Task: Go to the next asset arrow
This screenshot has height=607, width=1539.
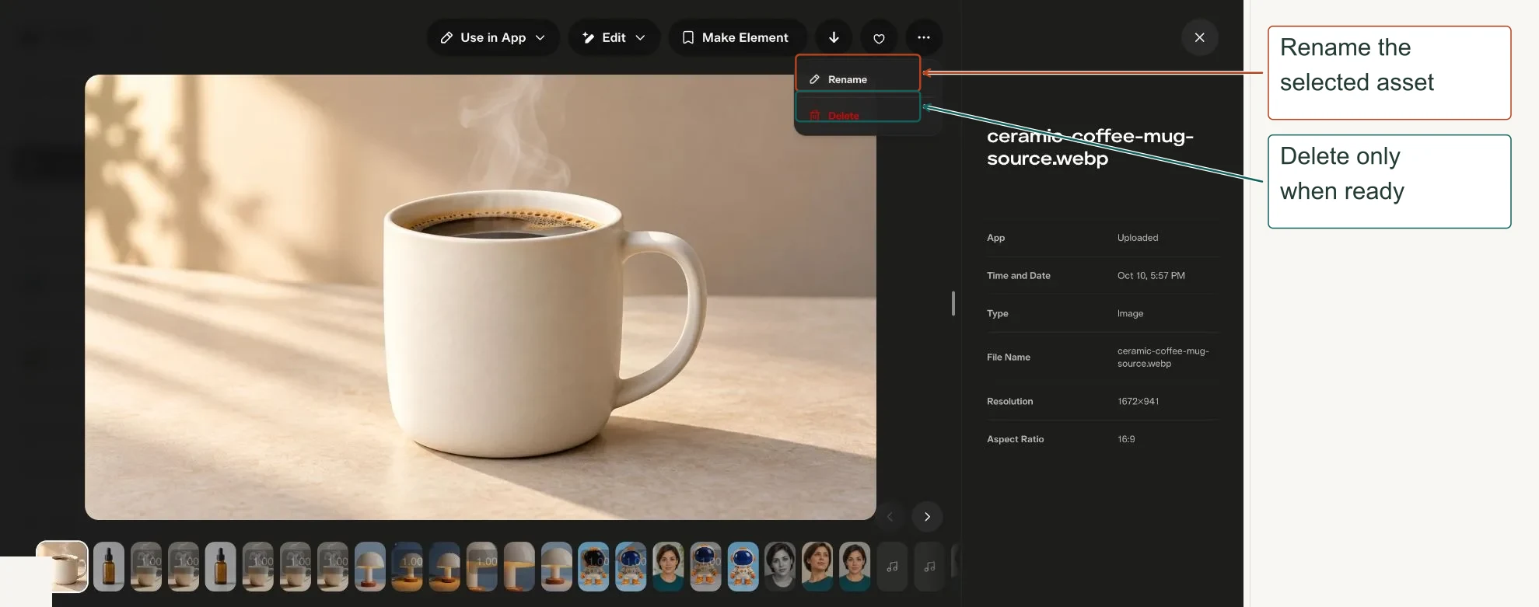Action: (x=927, y=517)
